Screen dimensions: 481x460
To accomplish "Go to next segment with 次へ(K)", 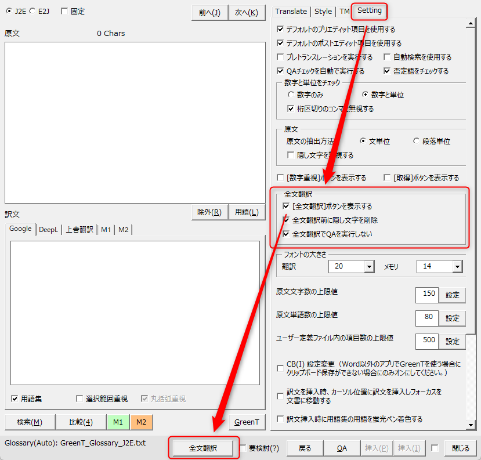I will pyautogui.click(x=246, y=13).
